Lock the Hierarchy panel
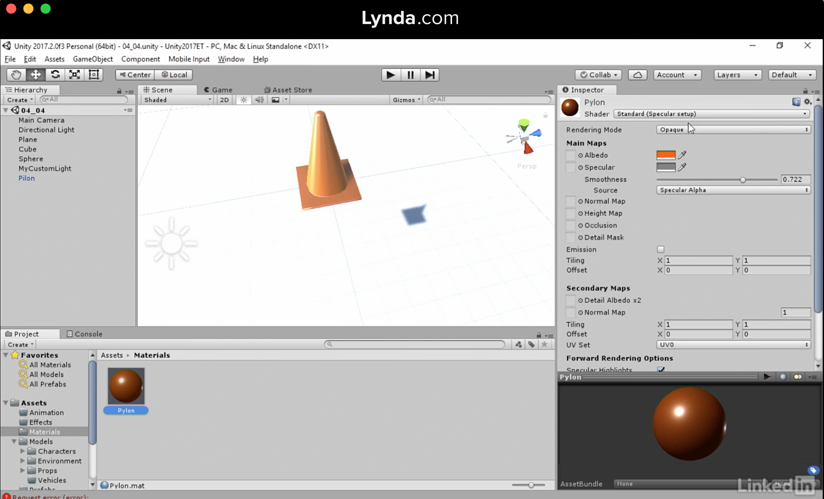 (119, 91)
